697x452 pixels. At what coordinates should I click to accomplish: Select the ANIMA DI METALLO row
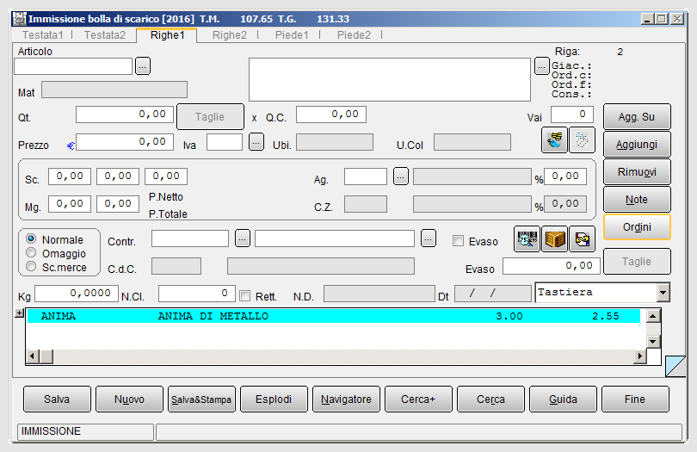click(x=333, y=316)
